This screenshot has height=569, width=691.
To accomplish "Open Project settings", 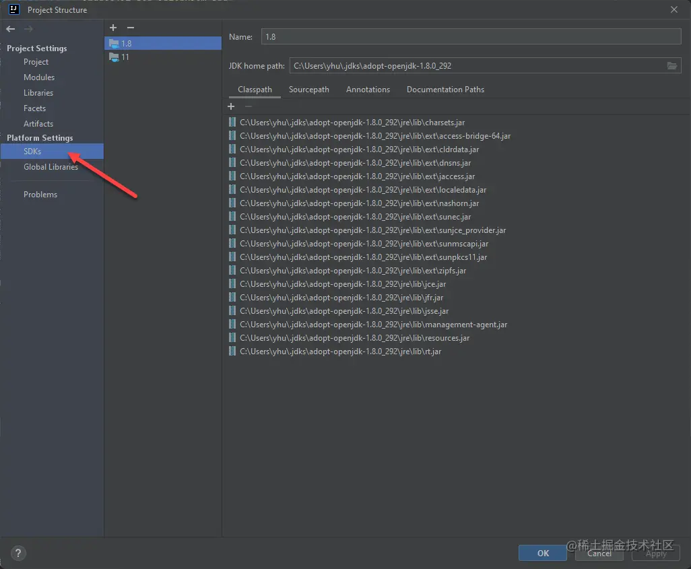I will pyautogui.click(x=36, y=62).
